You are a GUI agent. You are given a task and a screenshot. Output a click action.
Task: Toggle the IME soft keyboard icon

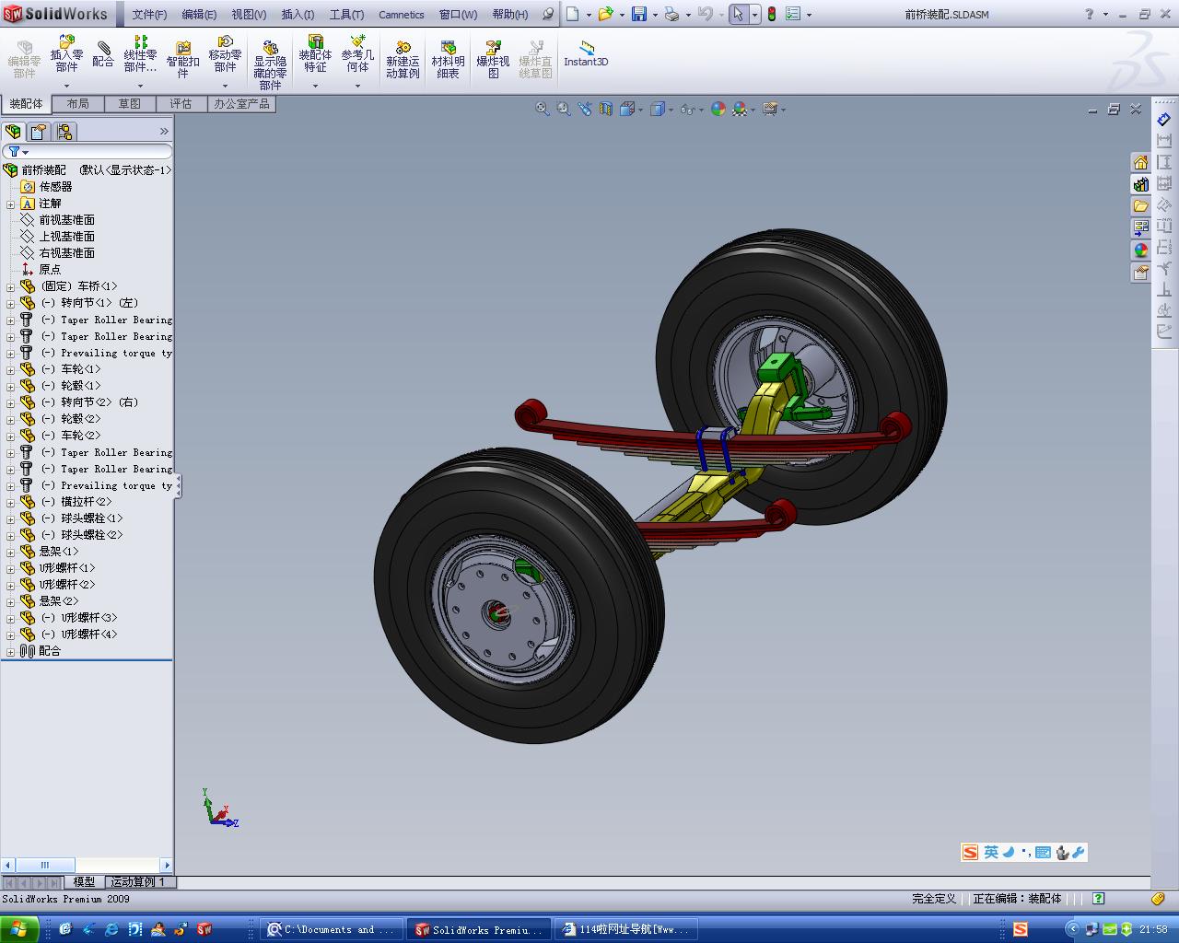(1043, 853)
